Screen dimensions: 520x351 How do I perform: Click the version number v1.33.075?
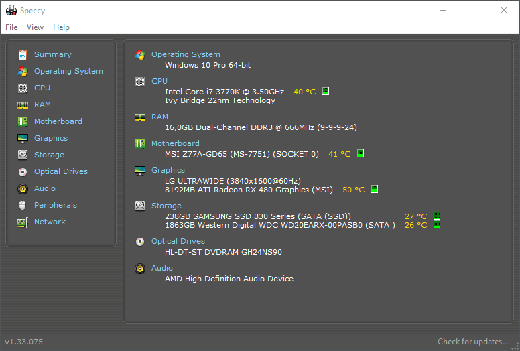[x=24, y=342]
